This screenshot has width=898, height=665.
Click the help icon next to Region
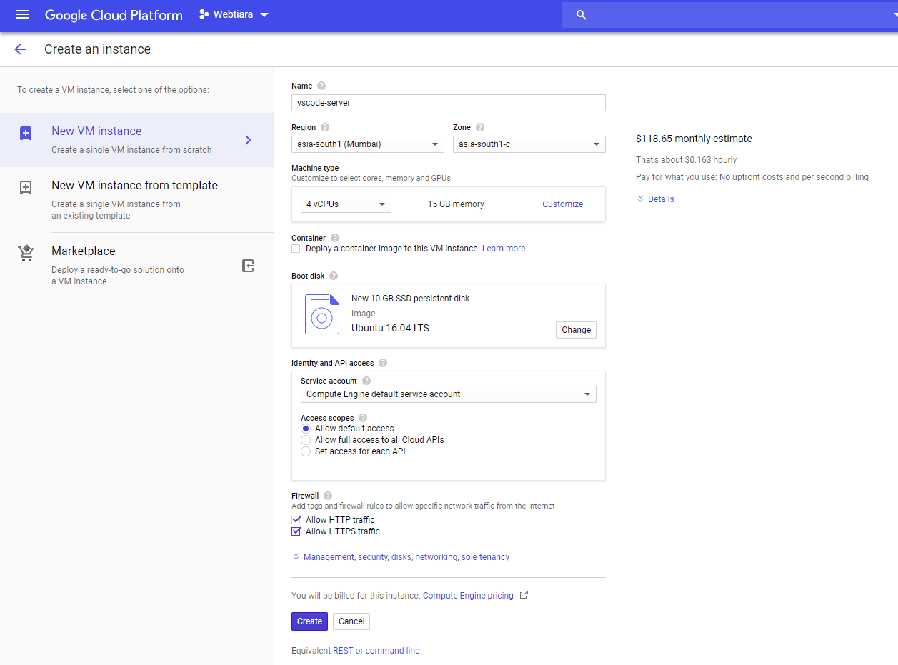pyautogui.click(x=325, y=127)
